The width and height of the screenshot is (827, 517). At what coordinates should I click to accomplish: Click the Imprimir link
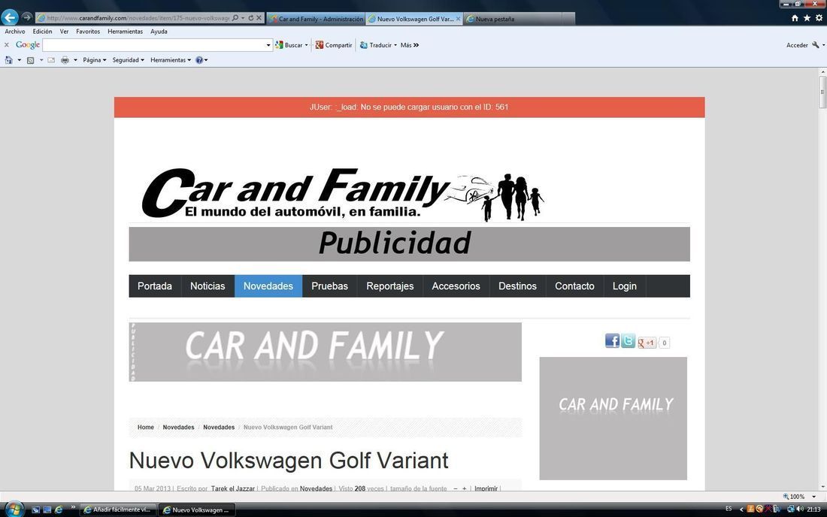point(486,488)
